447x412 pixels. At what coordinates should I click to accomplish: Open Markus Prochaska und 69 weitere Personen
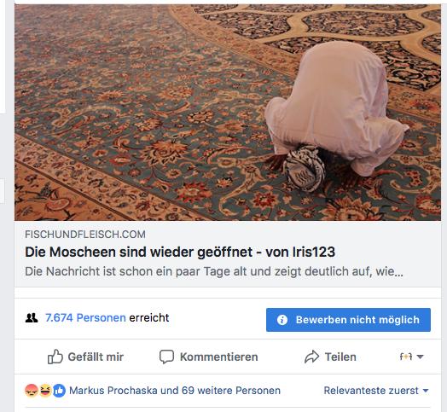[x=175, y=391]
